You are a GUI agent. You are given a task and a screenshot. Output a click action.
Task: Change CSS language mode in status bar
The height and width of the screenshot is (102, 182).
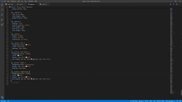coord(154,101)
